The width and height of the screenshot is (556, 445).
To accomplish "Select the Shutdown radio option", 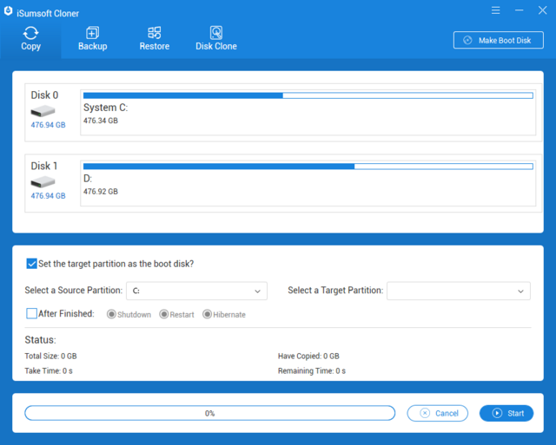I will click(x=111, y=314).
